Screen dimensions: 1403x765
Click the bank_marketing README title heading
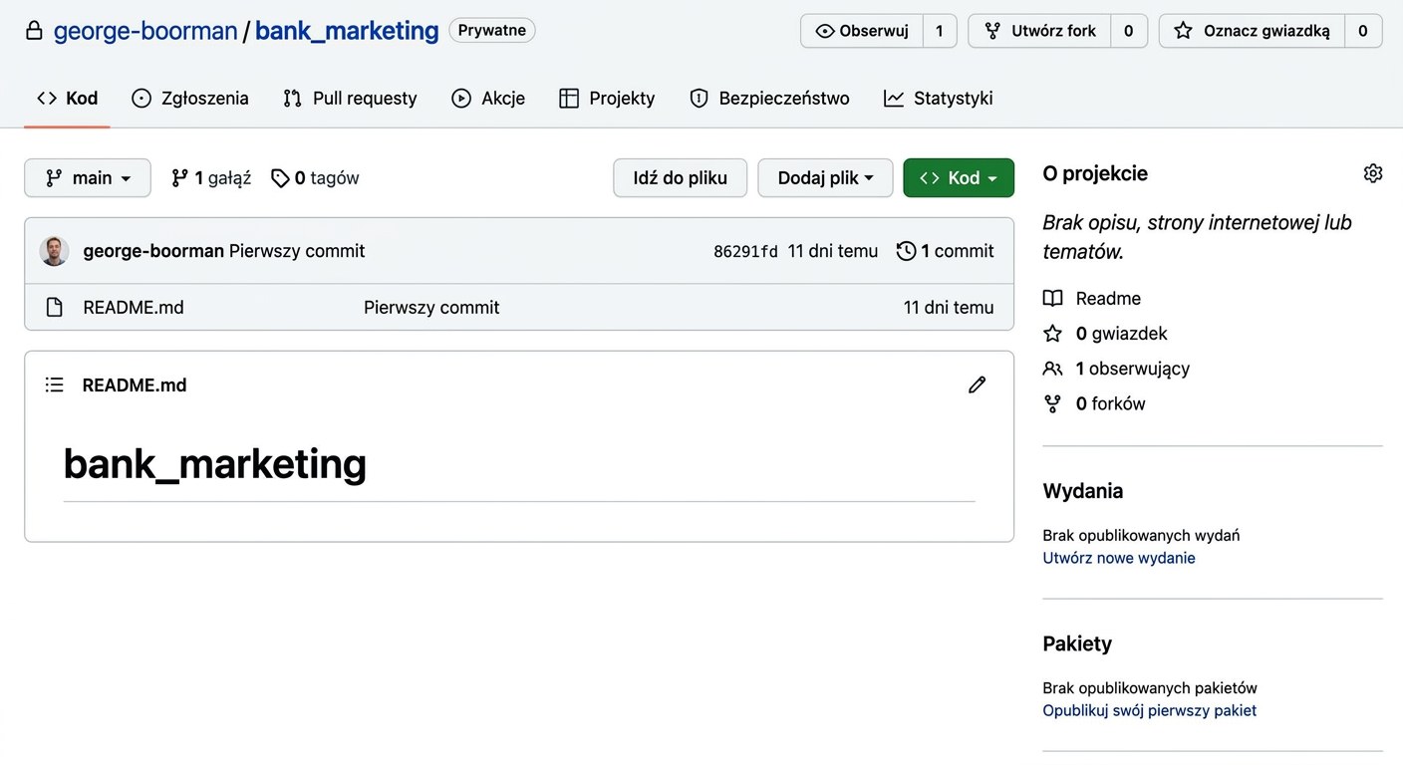(x=215, y=463)
